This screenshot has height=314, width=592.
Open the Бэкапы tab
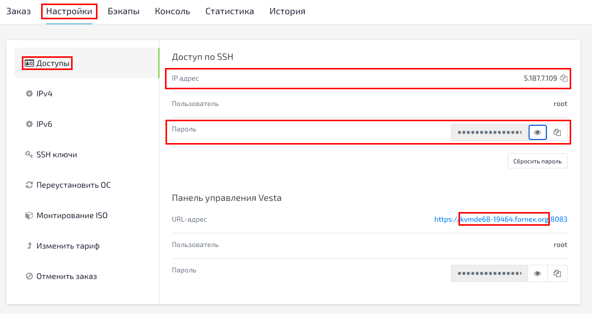[123, 11]
